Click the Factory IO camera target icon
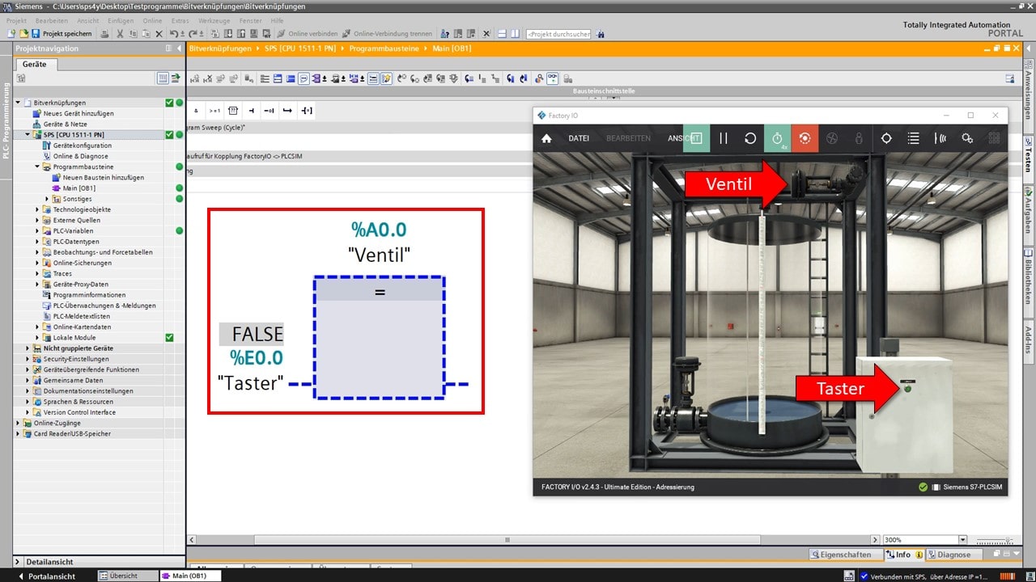 [x=886, y=138]
